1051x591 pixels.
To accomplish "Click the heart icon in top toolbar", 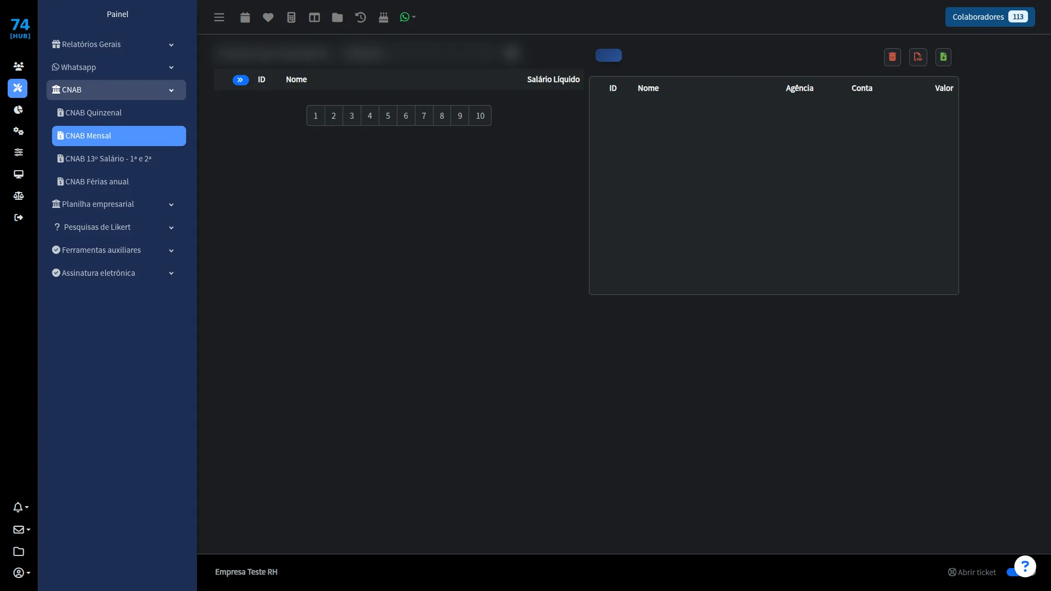I will coord(268,18).
